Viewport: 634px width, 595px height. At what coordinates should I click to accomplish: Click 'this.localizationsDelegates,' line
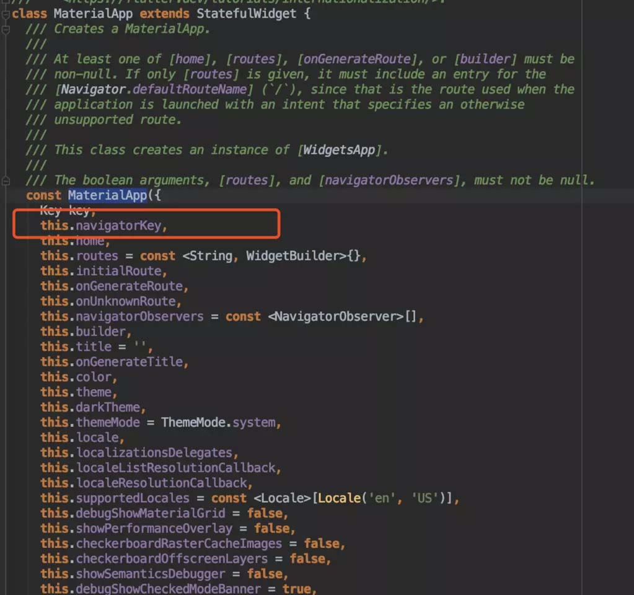pyautogui.click(x=139, y=452)
